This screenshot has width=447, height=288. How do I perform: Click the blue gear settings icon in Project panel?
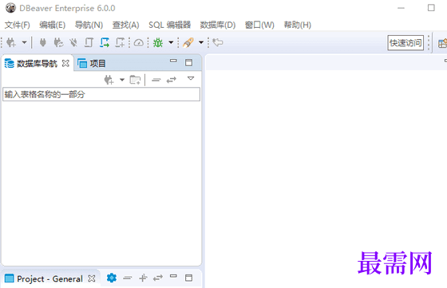click(x=112, y=278)
